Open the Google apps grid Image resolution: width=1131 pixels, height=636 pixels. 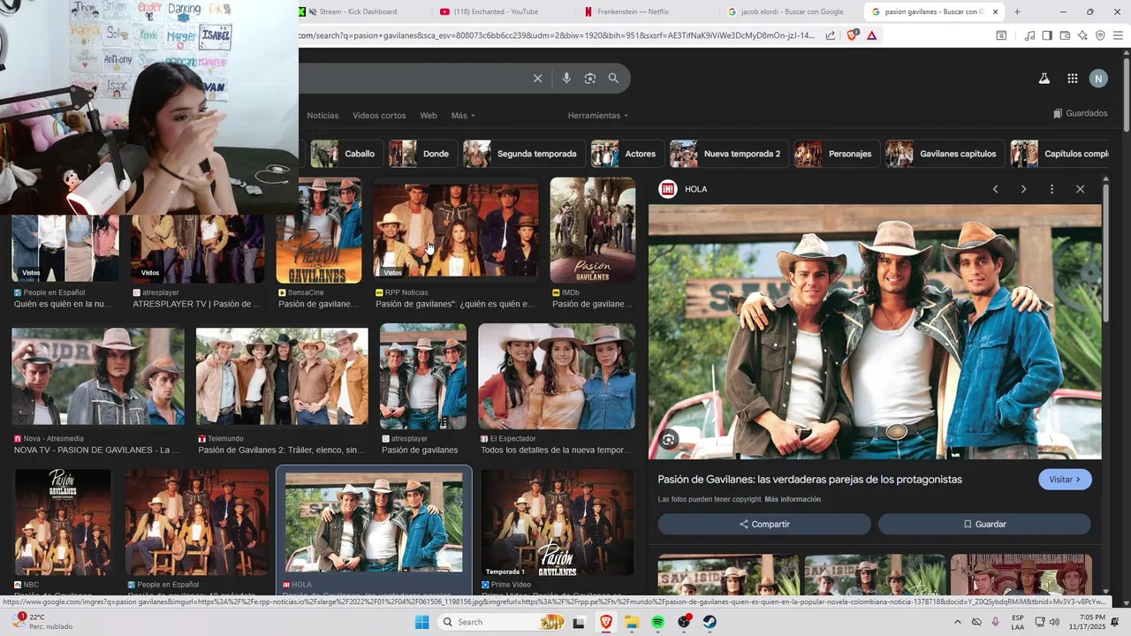pyautogui.click(x=1072, y=79)
